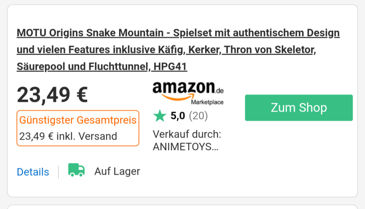Click the green star rating icon
365x209 pixels.
coord(160,116)
